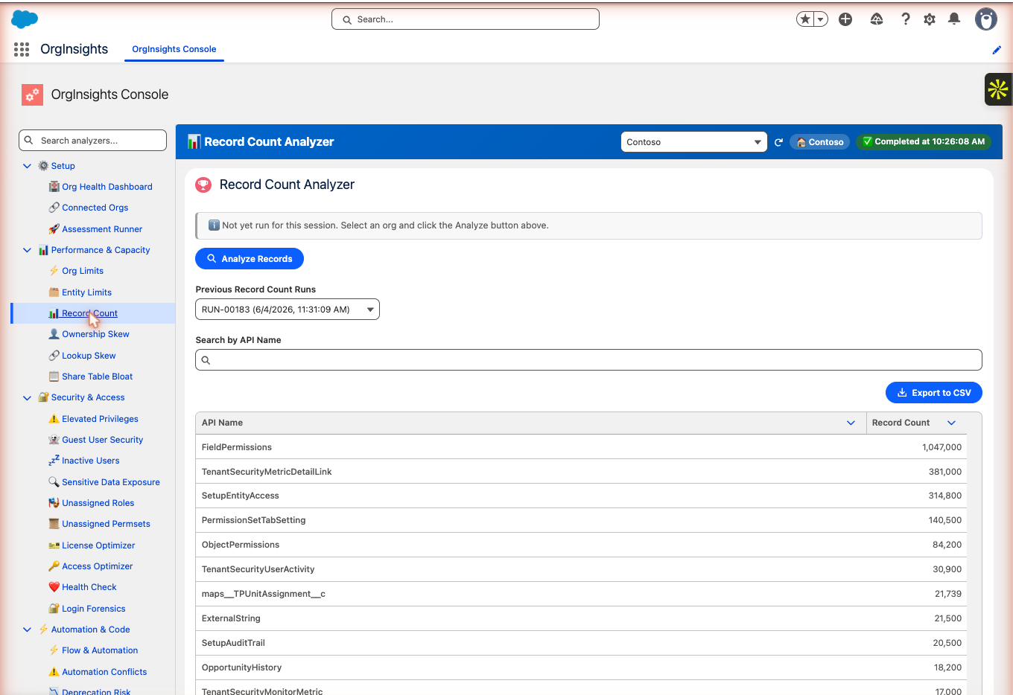Open the Lookup Skew analyzer
This screenshot has width=1013, height=695.
89,356
